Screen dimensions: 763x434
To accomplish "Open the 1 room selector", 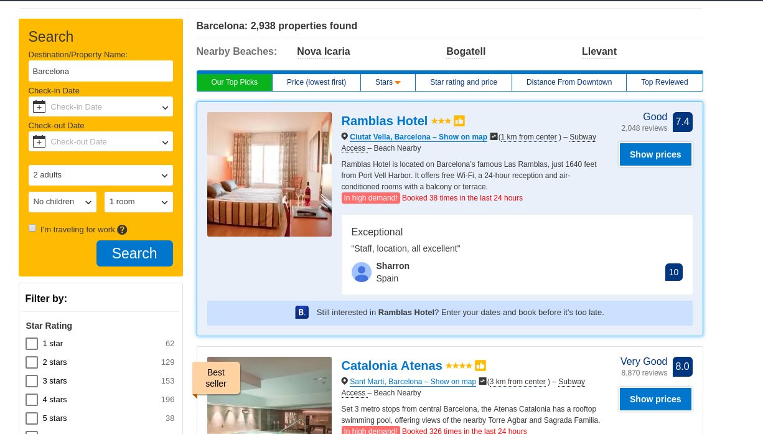I will (x=139, y=202).
